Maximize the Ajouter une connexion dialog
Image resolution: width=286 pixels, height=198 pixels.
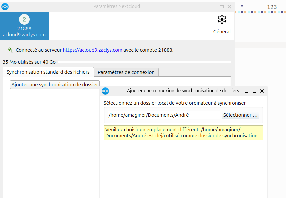(254, 91)
